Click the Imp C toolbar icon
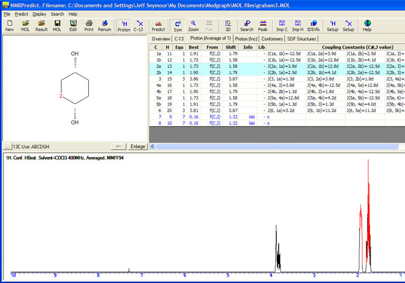 click(282, 25)
